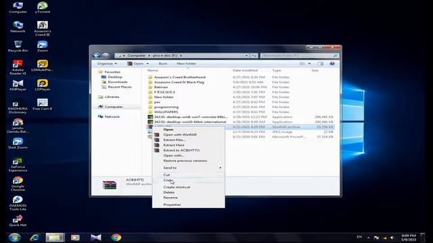
Task: Sort by Date modified column header
Action: 245,70
